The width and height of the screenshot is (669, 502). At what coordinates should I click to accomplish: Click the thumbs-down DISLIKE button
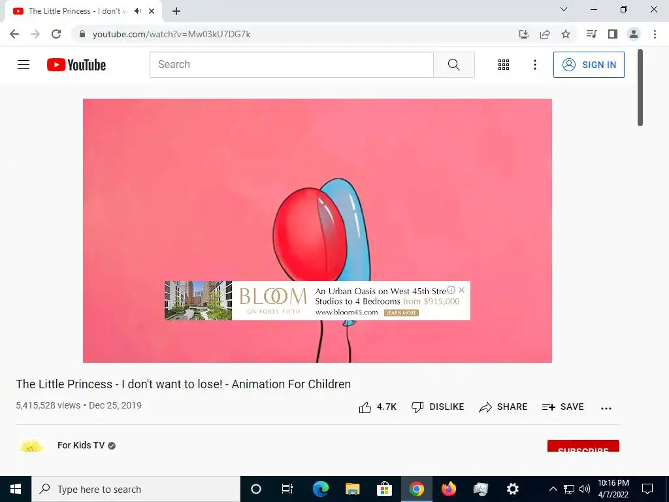[x=438, y=407]
